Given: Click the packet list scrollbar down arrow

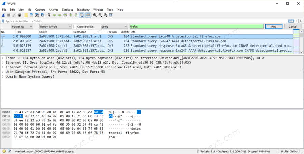Looking at the screenshot, I should pos(302,52).
